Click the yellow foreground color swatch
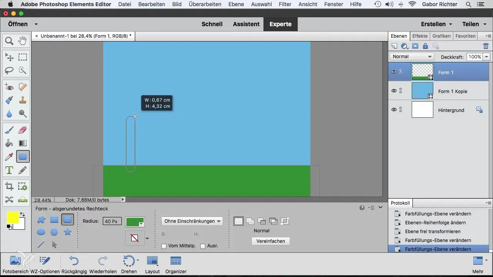 tap(13, 218)
